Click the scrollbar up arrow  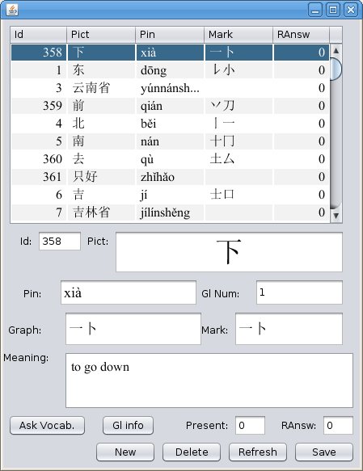click(336, 50)
